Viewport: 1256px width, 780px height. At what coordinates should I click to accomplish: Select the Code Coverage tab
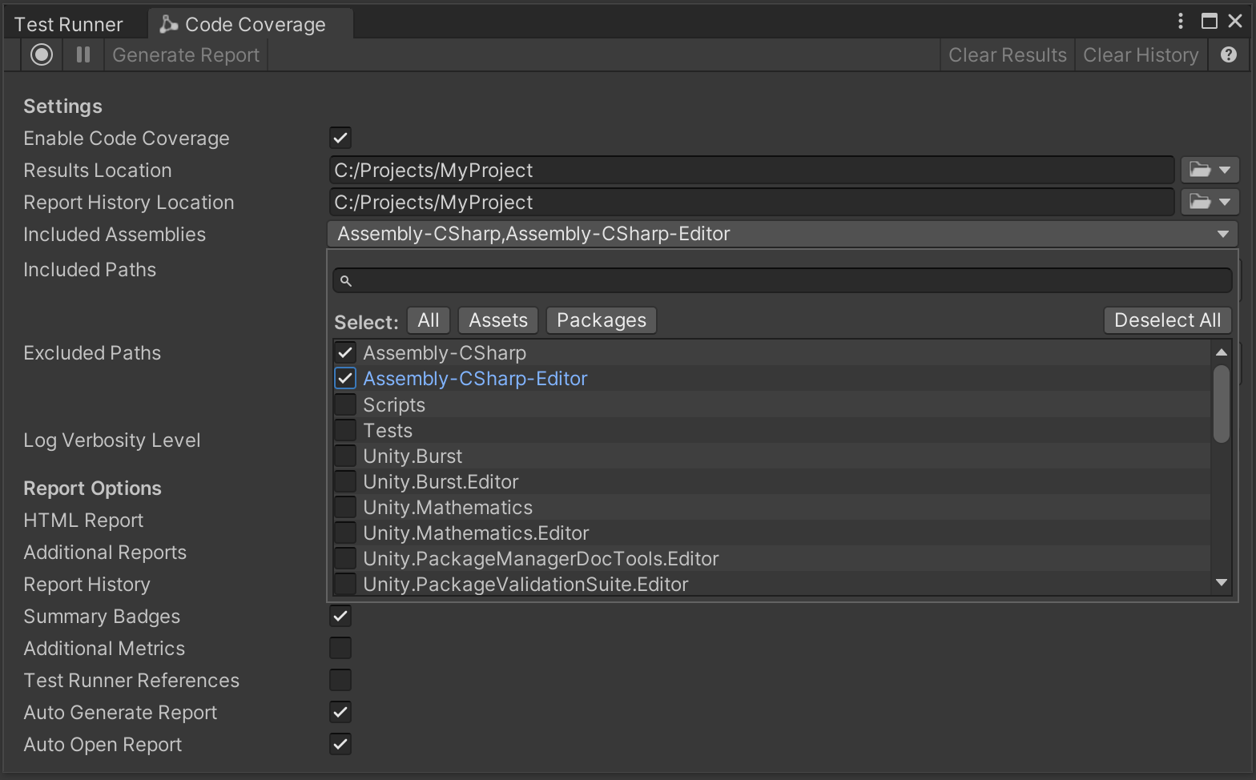tap(245, 25)
